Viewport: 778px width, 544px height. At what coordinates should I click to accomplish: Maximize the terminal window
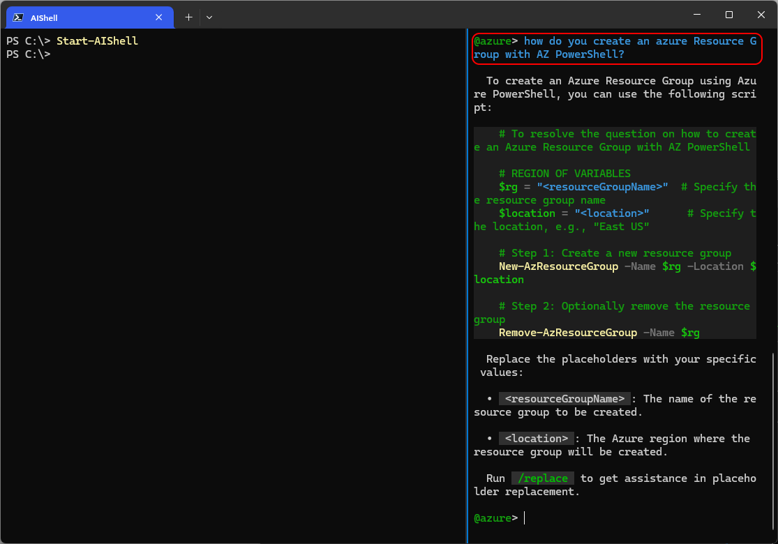point(729,15)
